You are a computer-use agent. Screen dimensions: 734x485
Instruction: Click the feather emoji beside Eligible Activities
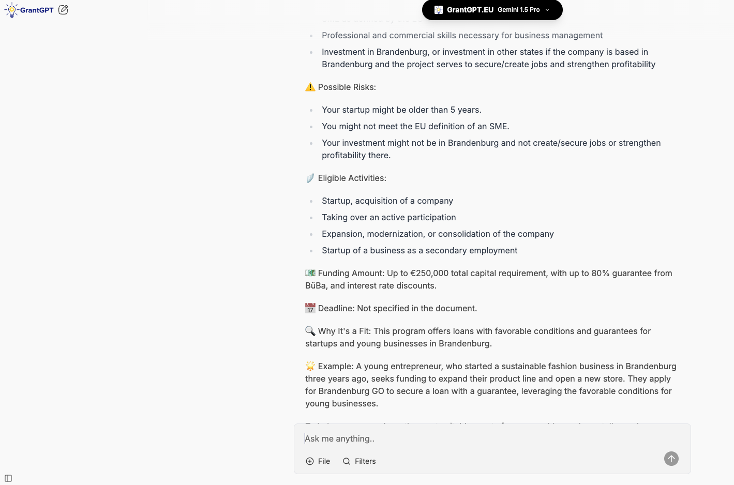310,178
